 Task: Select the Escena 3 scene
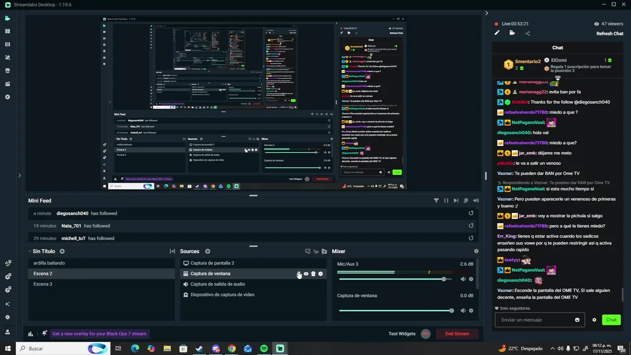pyautogui.click(x=102, y=284)
